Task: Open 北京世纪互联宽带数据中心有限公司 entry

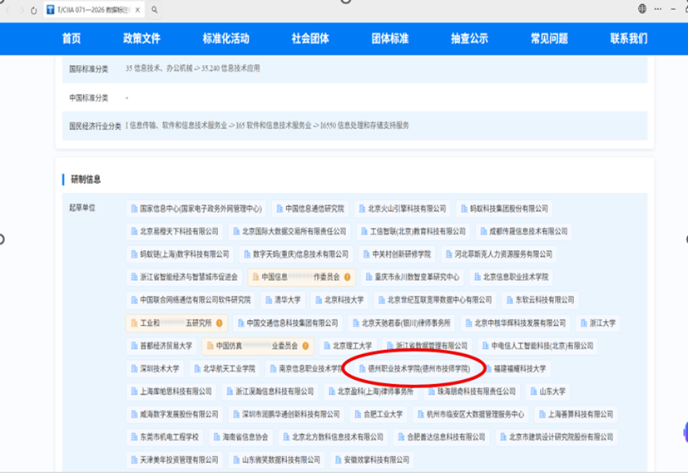Action: click(x=435, y=300)
